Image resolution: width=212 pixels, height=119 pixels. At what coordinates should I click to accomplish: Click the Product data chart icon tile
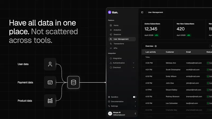coord(50,101)
